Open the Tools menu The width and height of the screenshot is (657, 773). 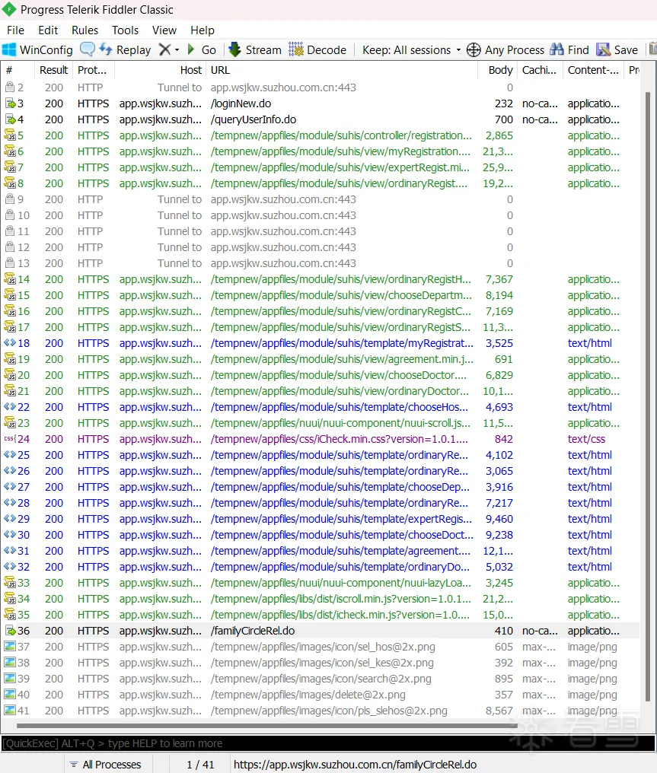[126, 30]
